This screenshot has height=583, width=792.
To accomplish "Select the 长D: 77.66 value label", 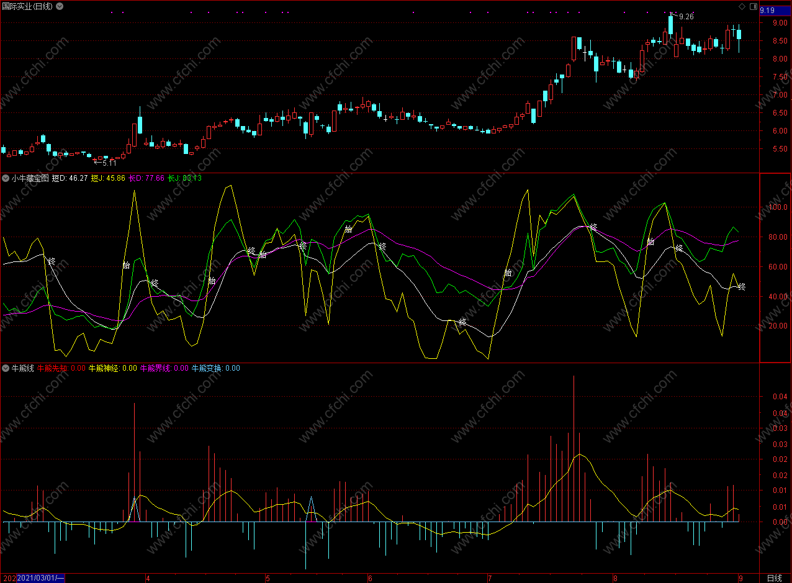I will point(146,178).
